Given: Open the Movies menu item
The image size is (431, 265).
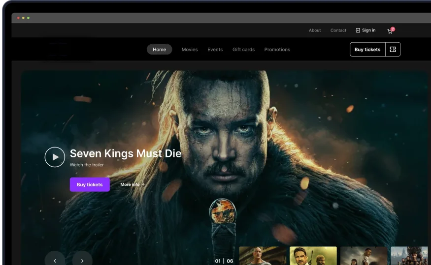Looking at the screenshot, I should 190,49.
